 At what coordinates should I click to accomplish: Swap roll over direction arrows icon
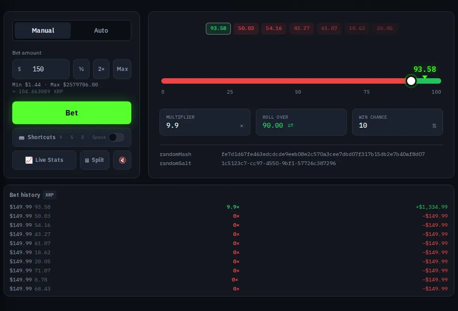tap(290, 125)
